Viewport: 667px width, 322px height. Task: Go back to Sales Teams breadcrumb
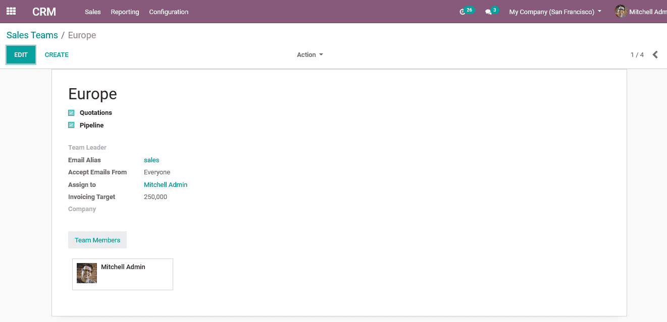pyautogui.click(x=32, y=35)
